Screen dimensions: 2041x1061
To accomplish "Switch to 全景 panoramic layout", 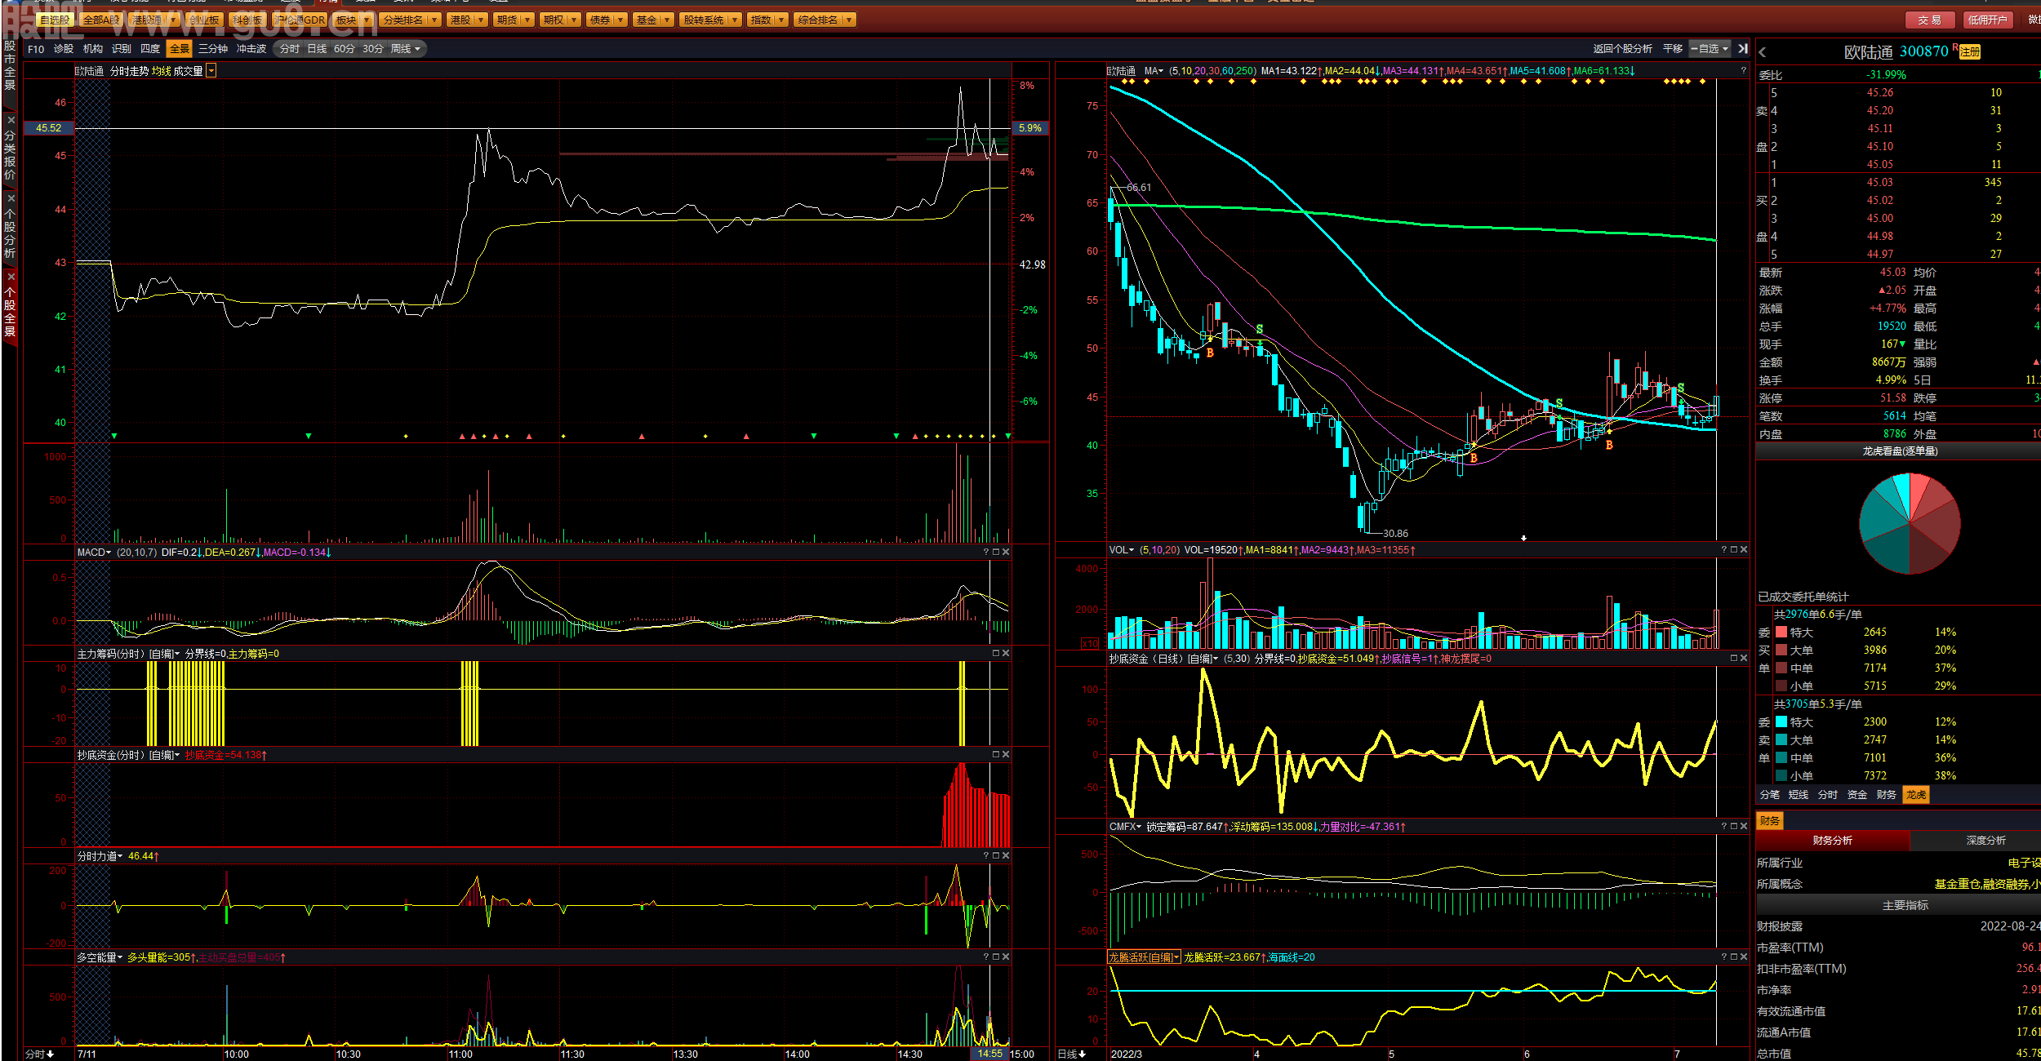I will (180, 49).
